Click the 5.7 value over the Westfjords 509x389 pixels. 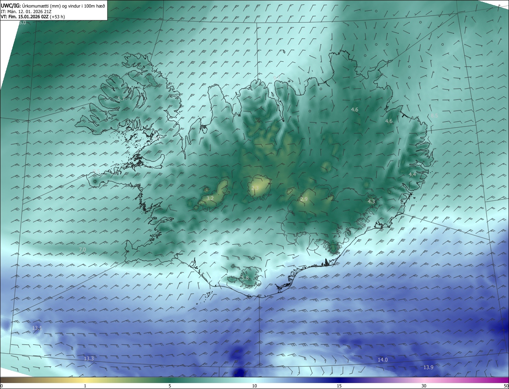(x=121, y=98)
